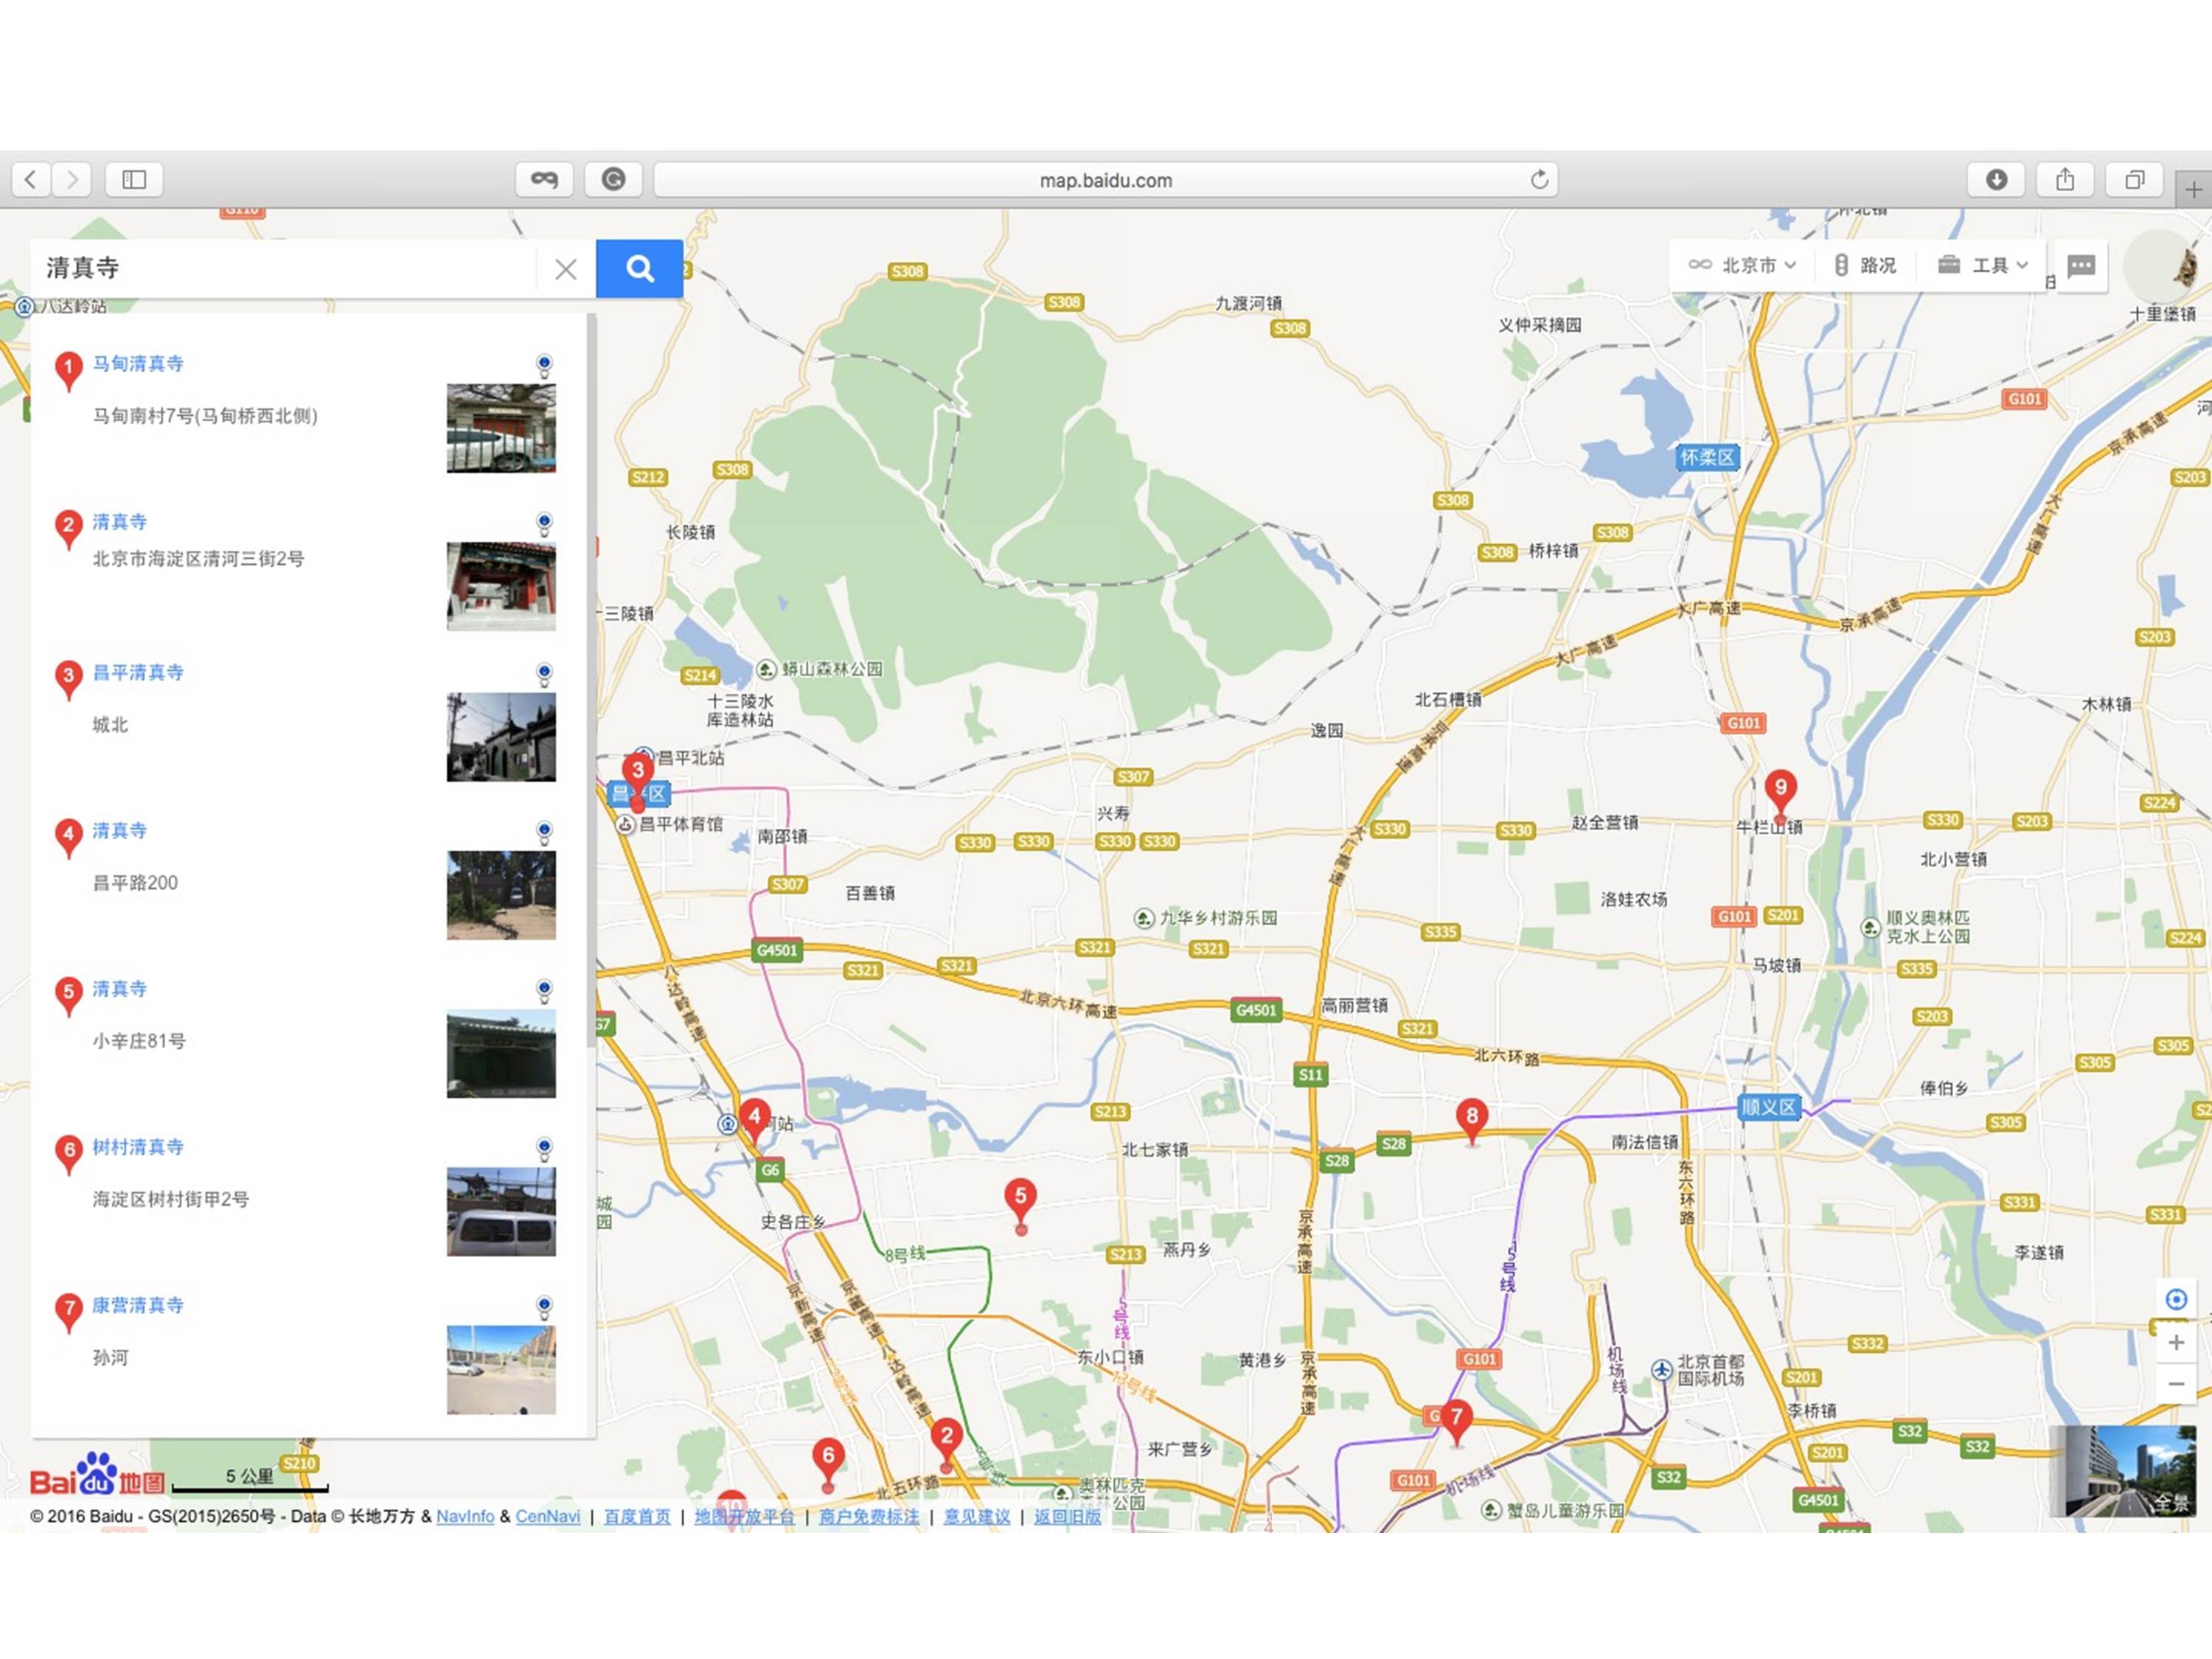The height and width of the screenshot is (1659, 2212).
Task: Click the blue magnifier search button
Action: tap(639, 268)
